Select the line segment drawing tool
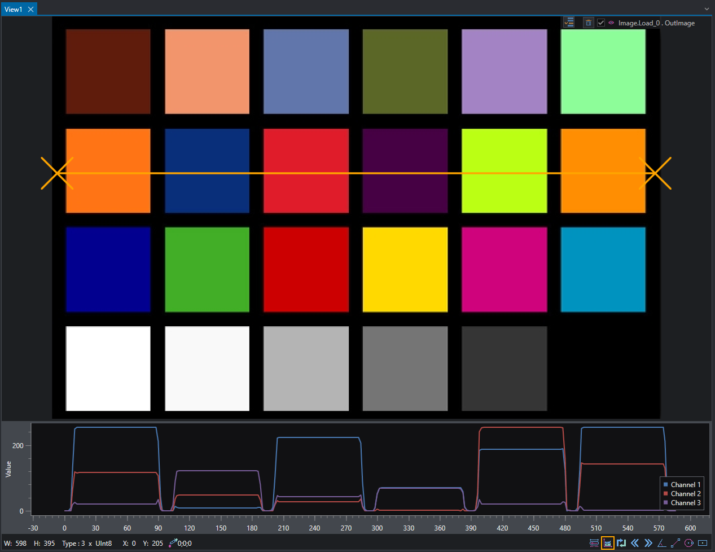The image size is (715, 552). coord(675,543)
